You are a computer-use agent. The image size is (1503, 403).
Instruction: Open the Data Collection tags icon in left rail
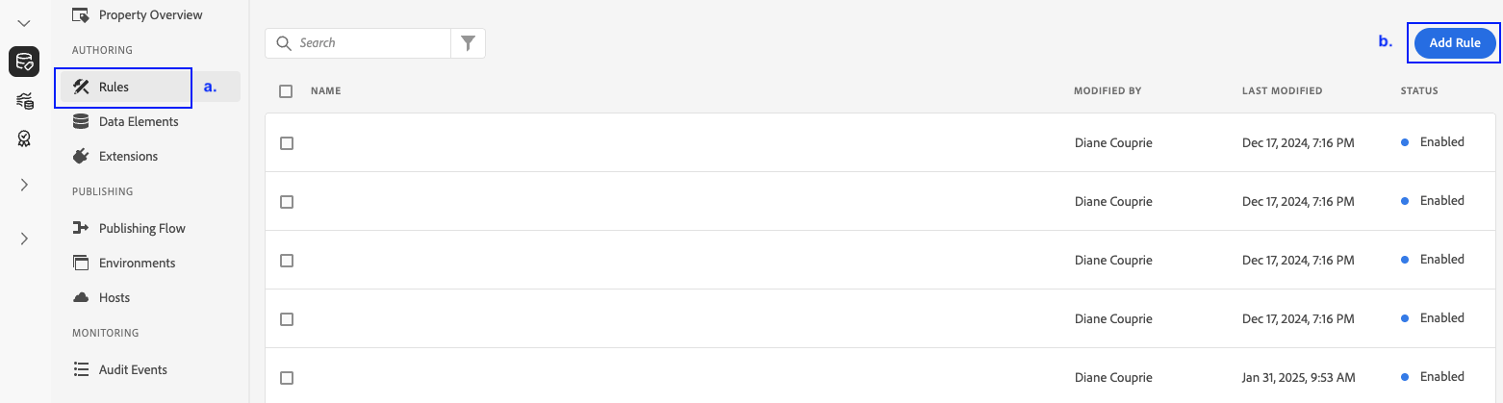(24, 62)
